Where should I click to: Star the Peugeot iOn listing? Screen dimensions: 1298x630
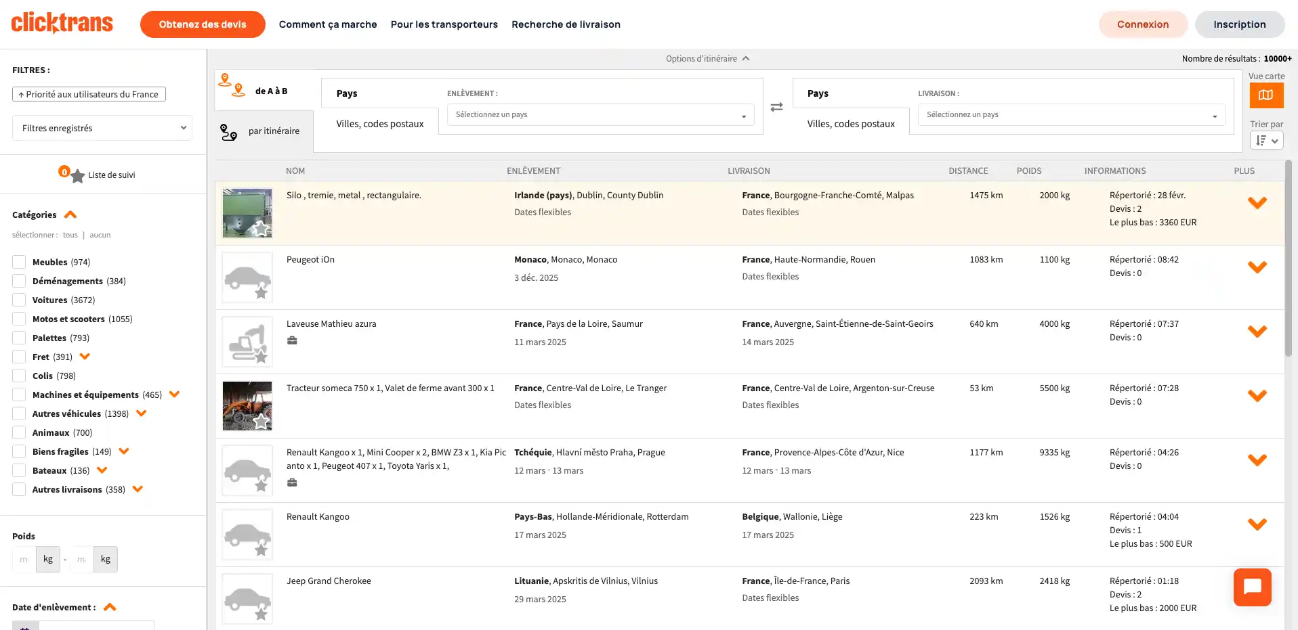click(x=261, y=293)
